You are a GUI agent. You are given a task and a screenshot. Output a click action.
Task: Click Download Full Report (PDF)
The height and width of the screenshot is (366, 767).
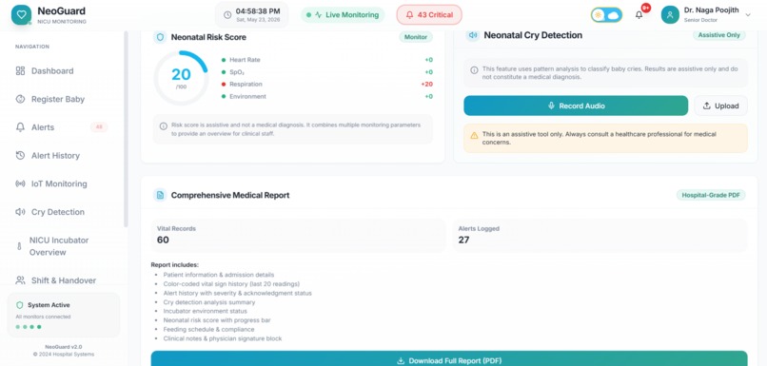click(449, 358)
